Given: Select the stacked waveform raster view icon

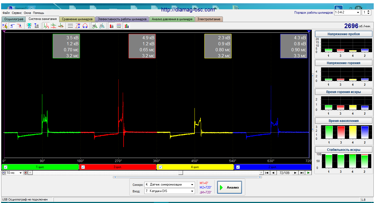Looking at the screenshot, I should coord(53,26).
